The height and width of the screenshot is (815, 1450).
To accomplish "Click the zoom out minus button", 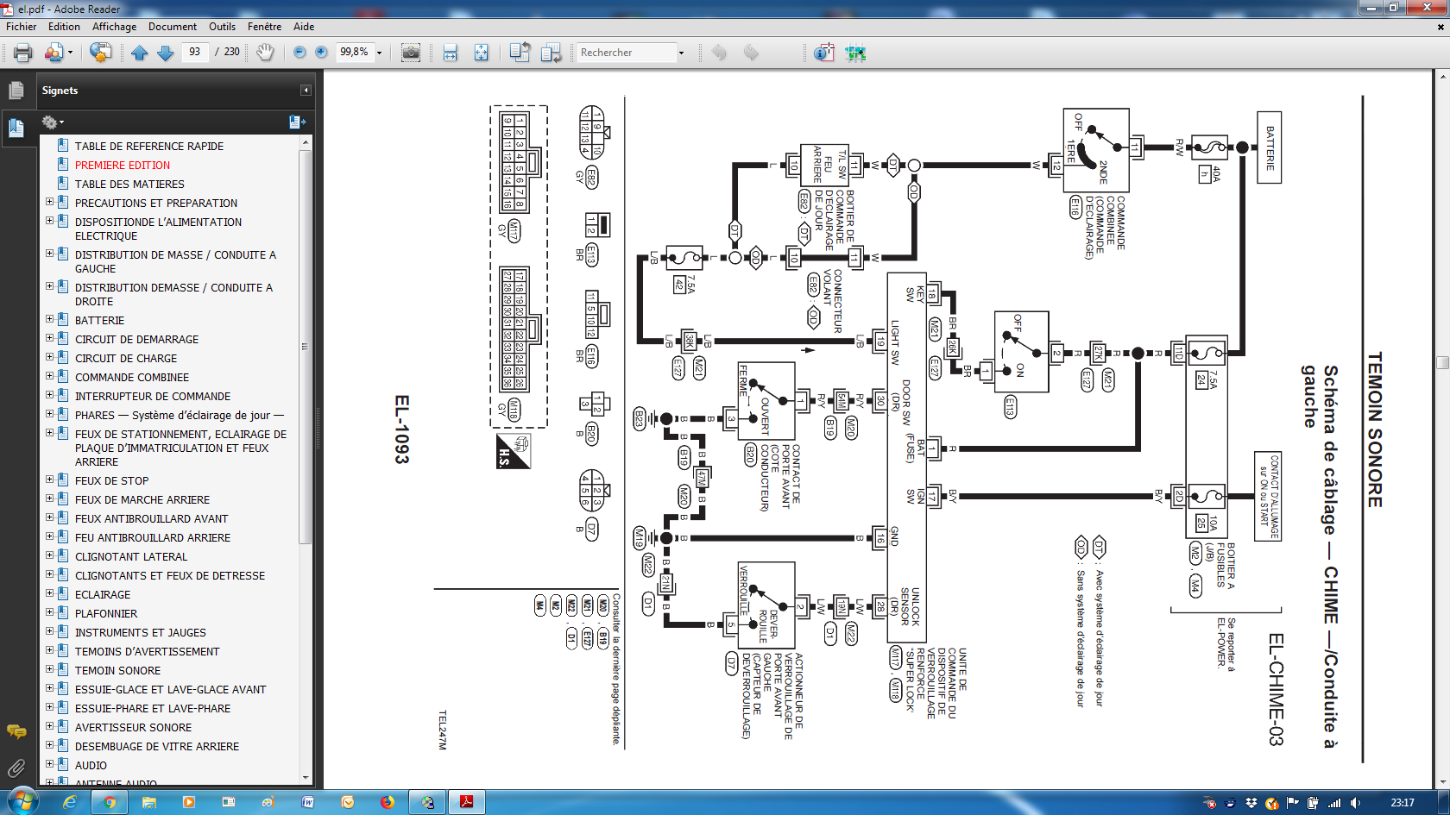I will pyautogui.click(x=299, y=52).
